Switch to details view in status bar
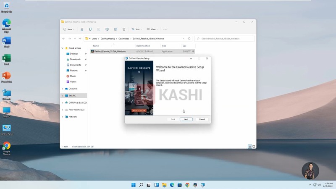The width and height of the screenshot is (336, 189). [249, 147]
